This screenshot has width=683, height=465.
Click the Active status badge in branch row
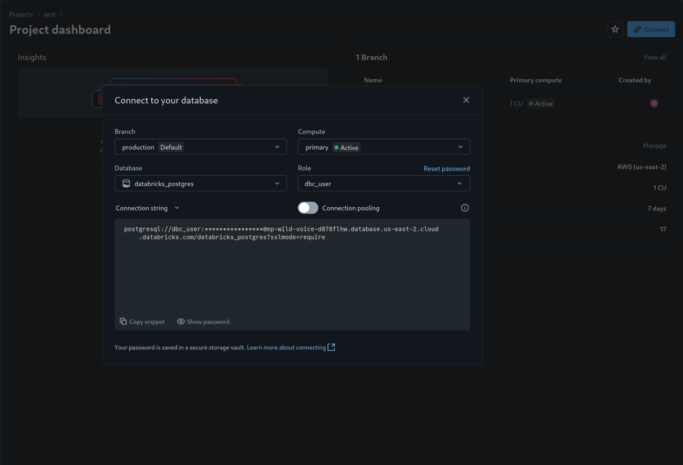pos(541,103)
